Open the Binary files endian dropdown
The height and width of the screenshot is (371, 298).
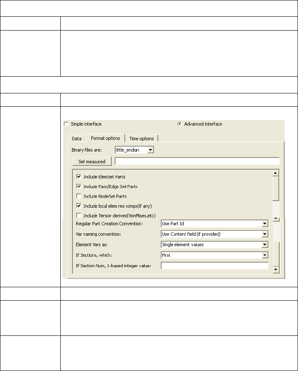click(150, 150)
